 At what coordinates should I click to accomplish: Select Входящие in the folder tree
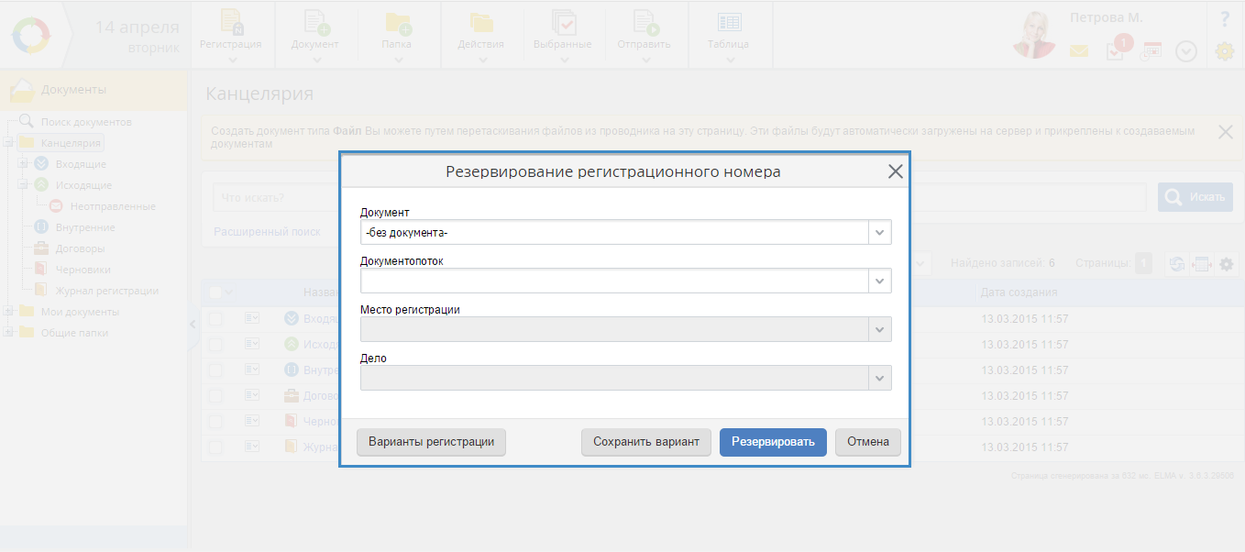[x=81, y=164]
